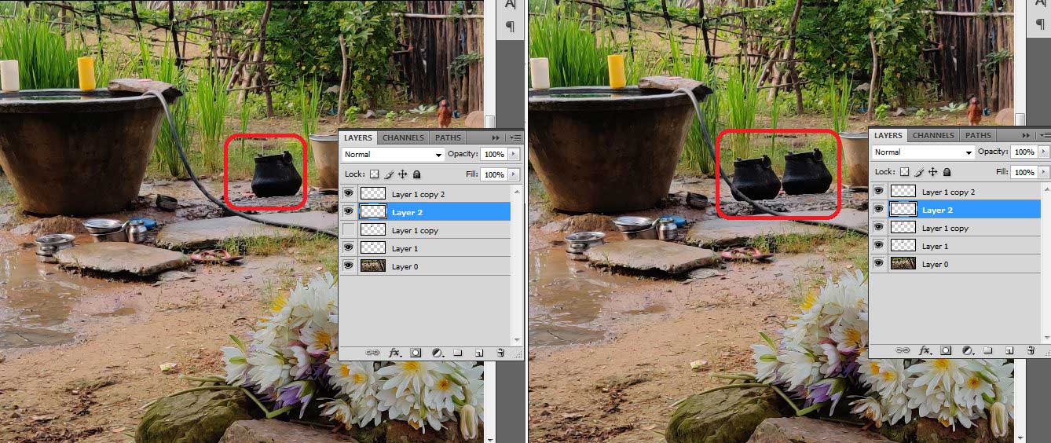Viewport: 1051px width, 443px height.
Task: Lock all padlock icon in right panel
Action: coord(947,172)
